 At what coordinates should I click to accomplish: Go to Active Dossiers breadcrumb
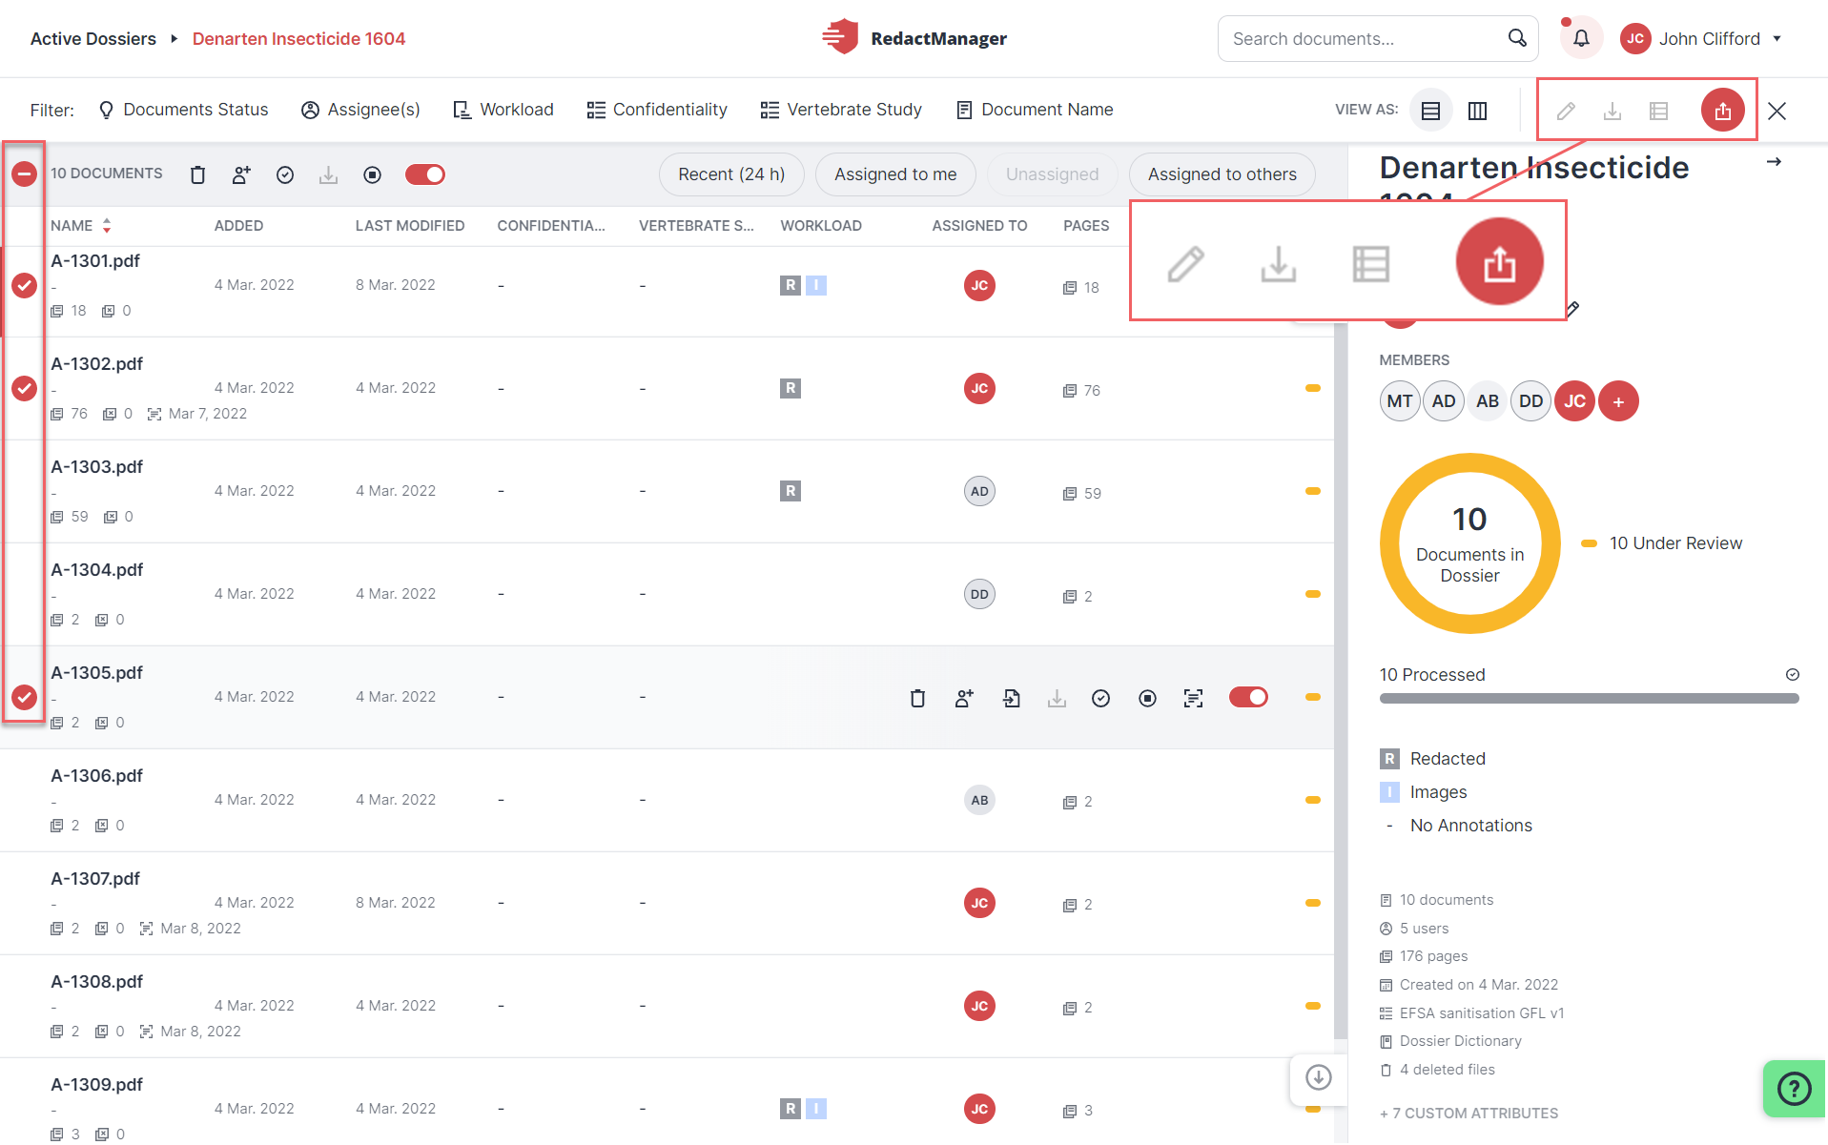click(93, 39)
